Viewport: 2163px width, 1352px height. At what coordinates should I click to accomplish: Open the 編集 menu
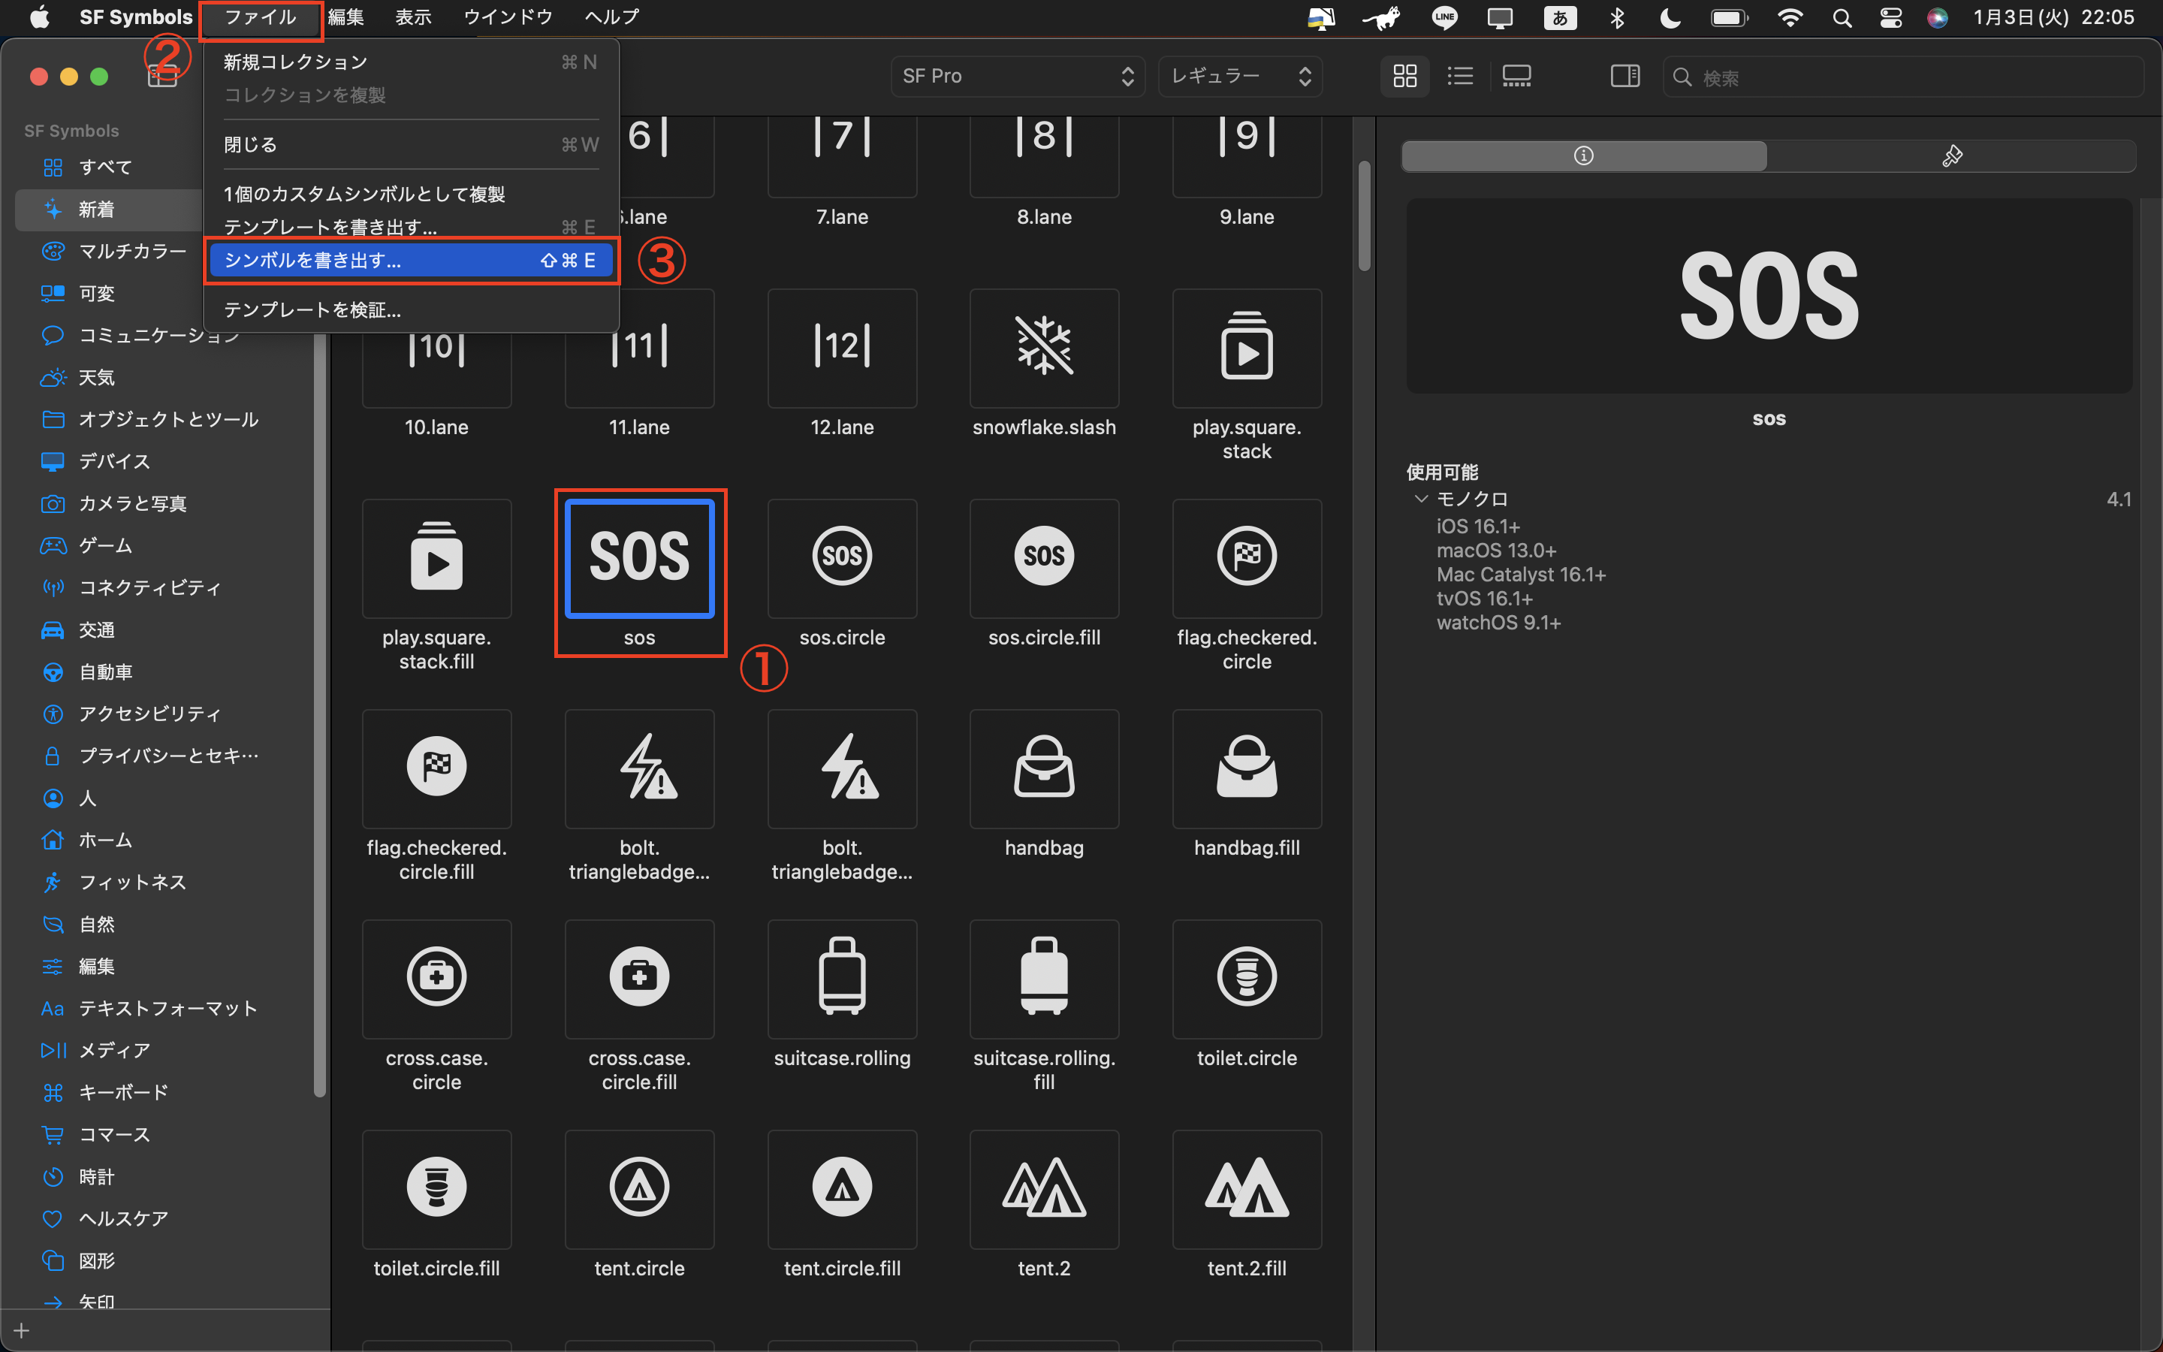[x=346, y=17]
